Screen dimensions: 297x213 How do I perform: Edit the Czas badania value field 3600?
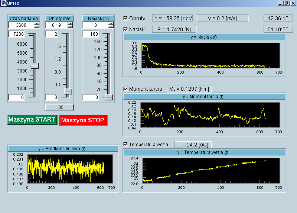(x=22, y=25)
